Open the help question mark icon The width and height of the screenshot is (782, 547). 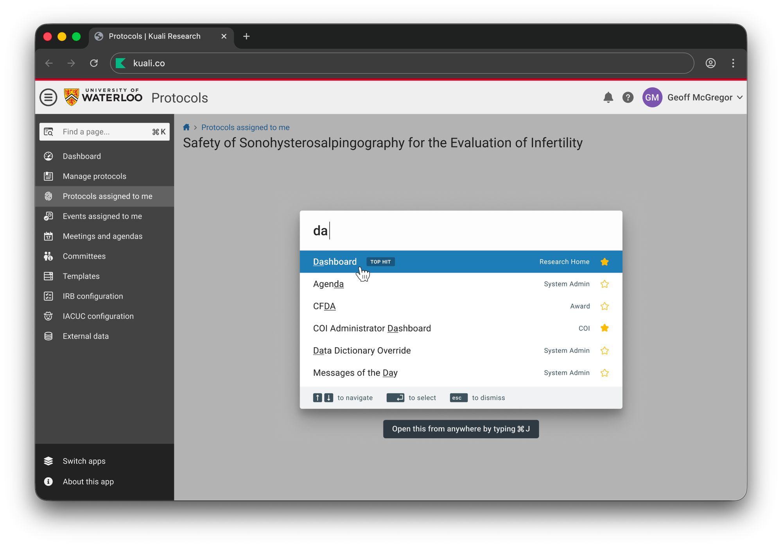tap(628, 97)
